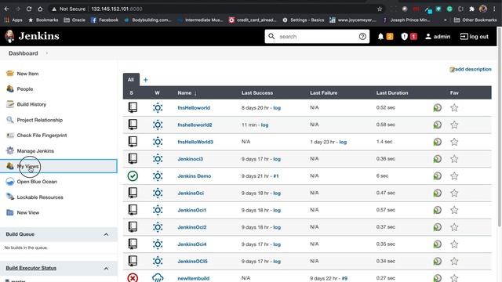Open My Views in the sidebar
The height and width of the screenshot is (282, 502).
tap(59, 166)
